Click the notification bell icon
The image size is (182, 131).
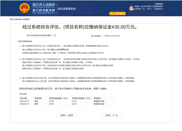131,8
